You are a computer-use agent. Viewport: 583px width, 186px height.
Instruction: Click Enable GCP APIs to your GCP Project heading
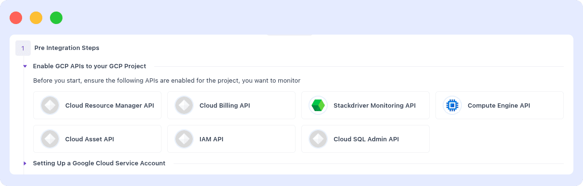tap(89, 66)
